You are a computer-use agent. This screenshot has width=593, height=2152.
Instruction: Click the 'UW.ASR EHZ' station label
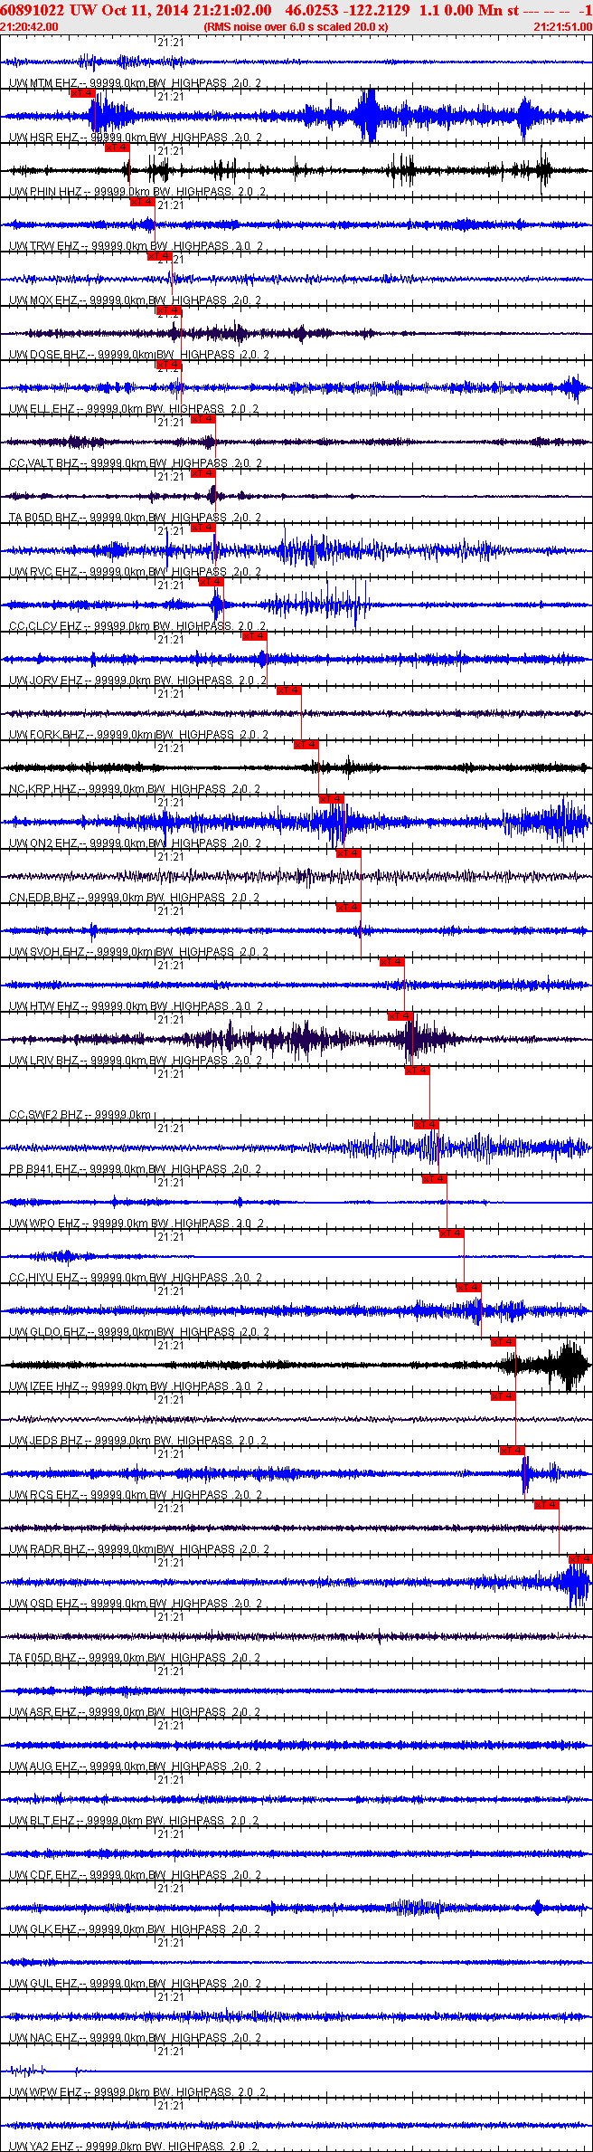pyautogui.click(x=43, y=1712)
